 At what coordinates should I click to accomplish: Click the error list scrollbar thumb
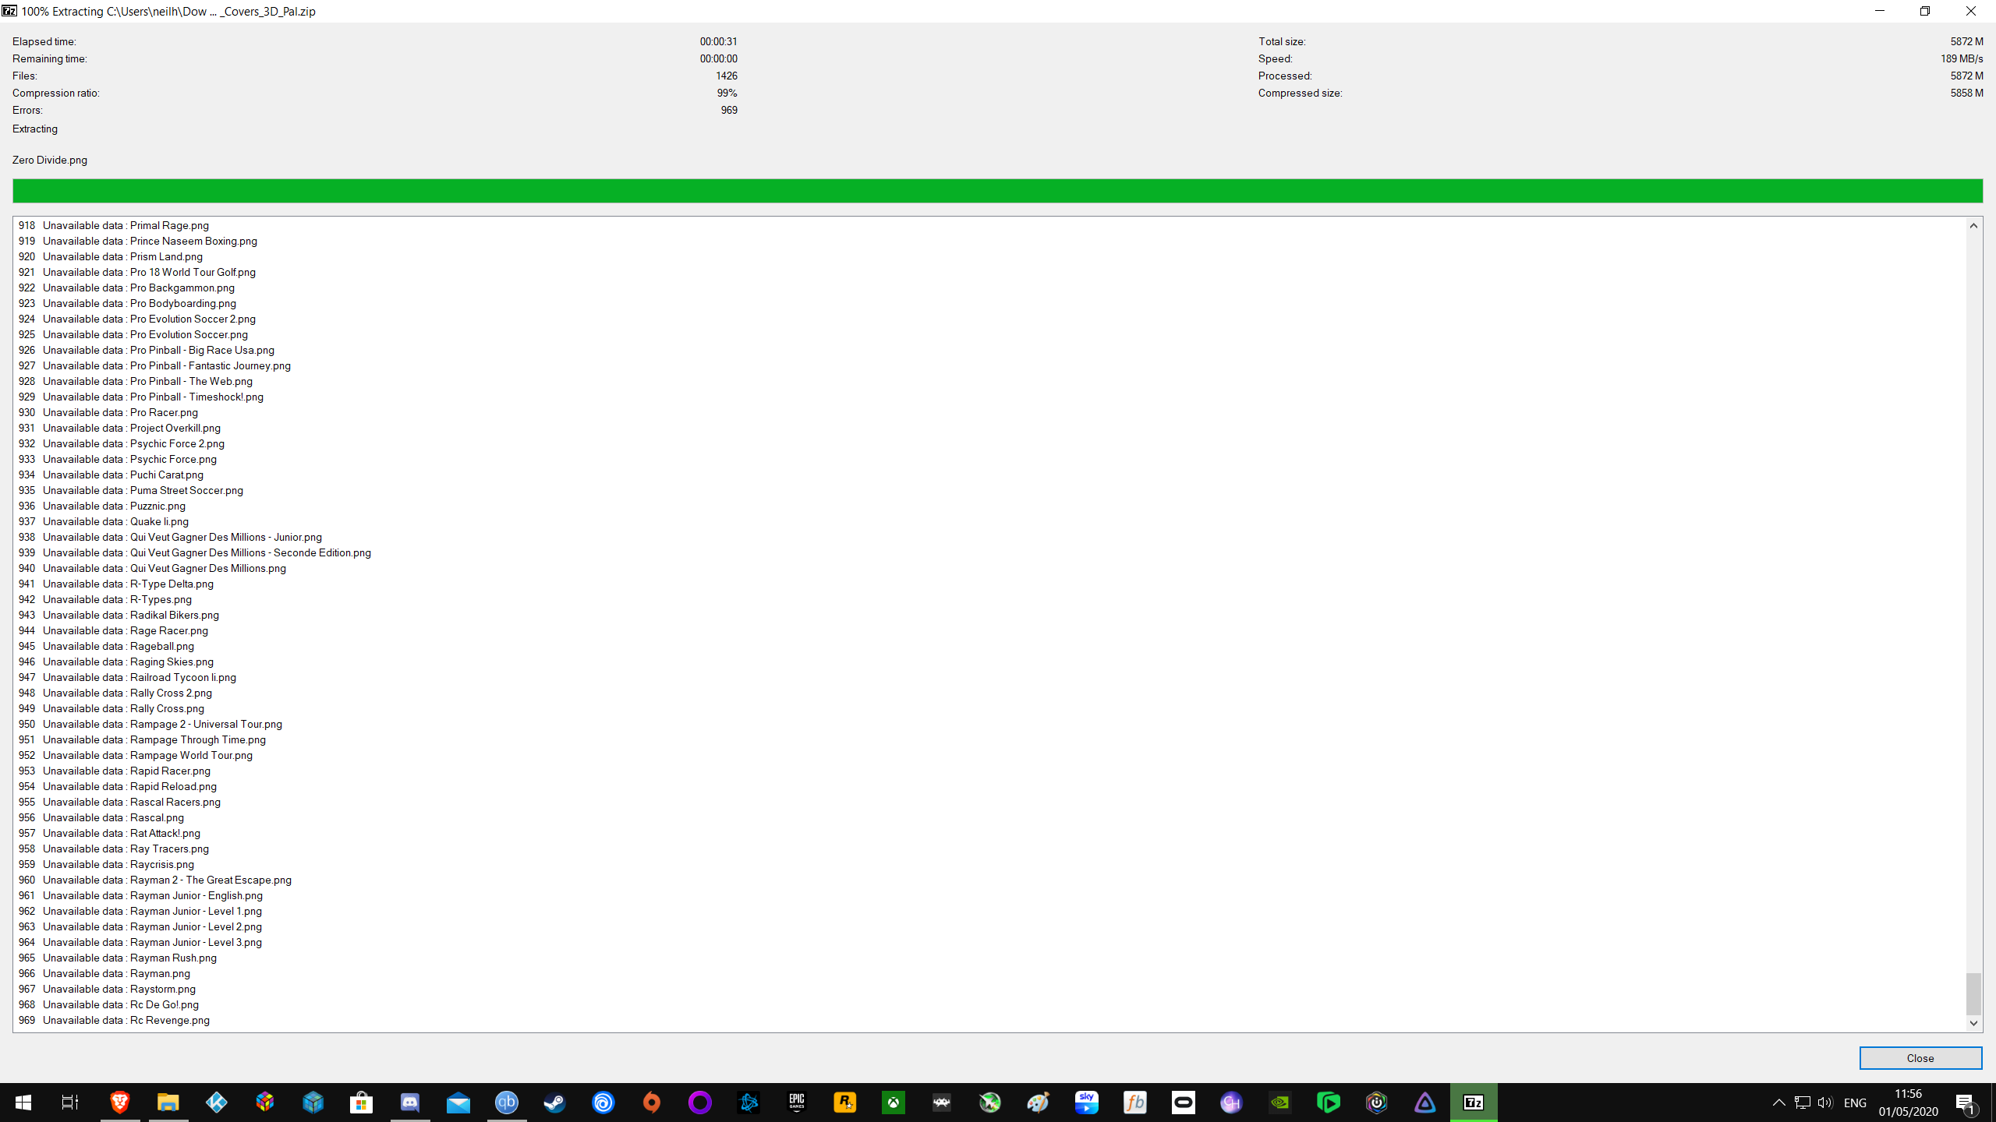pyautogui.click(x=1973, y=993)
